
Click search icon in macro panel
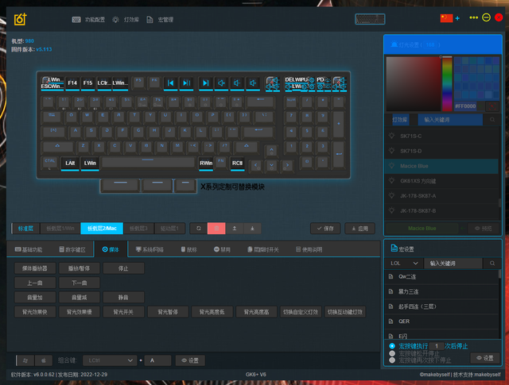pos(492,263)
